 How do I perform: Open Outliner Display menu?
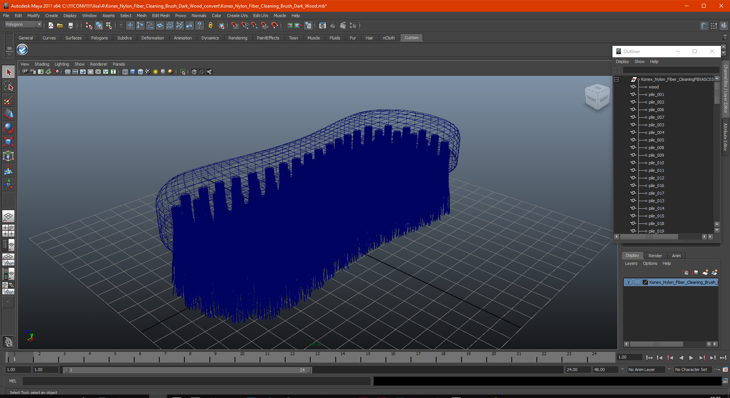[622, 61]
